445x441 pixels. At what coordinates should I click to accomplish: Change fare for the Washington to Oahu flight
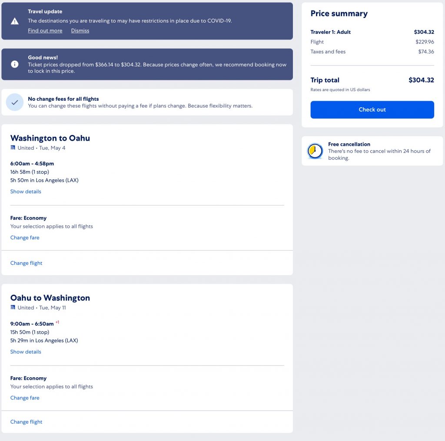25,237
